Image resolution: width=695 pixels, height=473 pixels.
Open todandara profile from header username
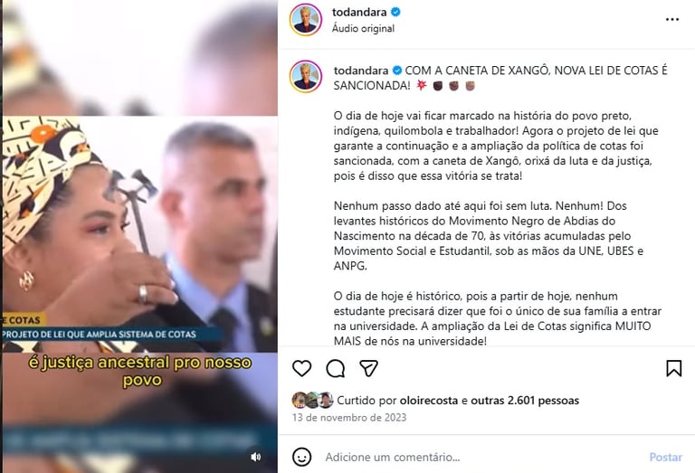pos(359,12)
